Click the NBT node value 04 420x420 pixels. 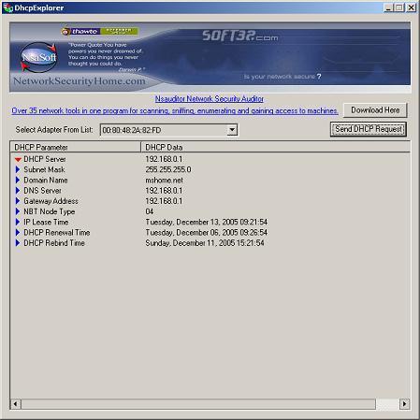point(150,211)
